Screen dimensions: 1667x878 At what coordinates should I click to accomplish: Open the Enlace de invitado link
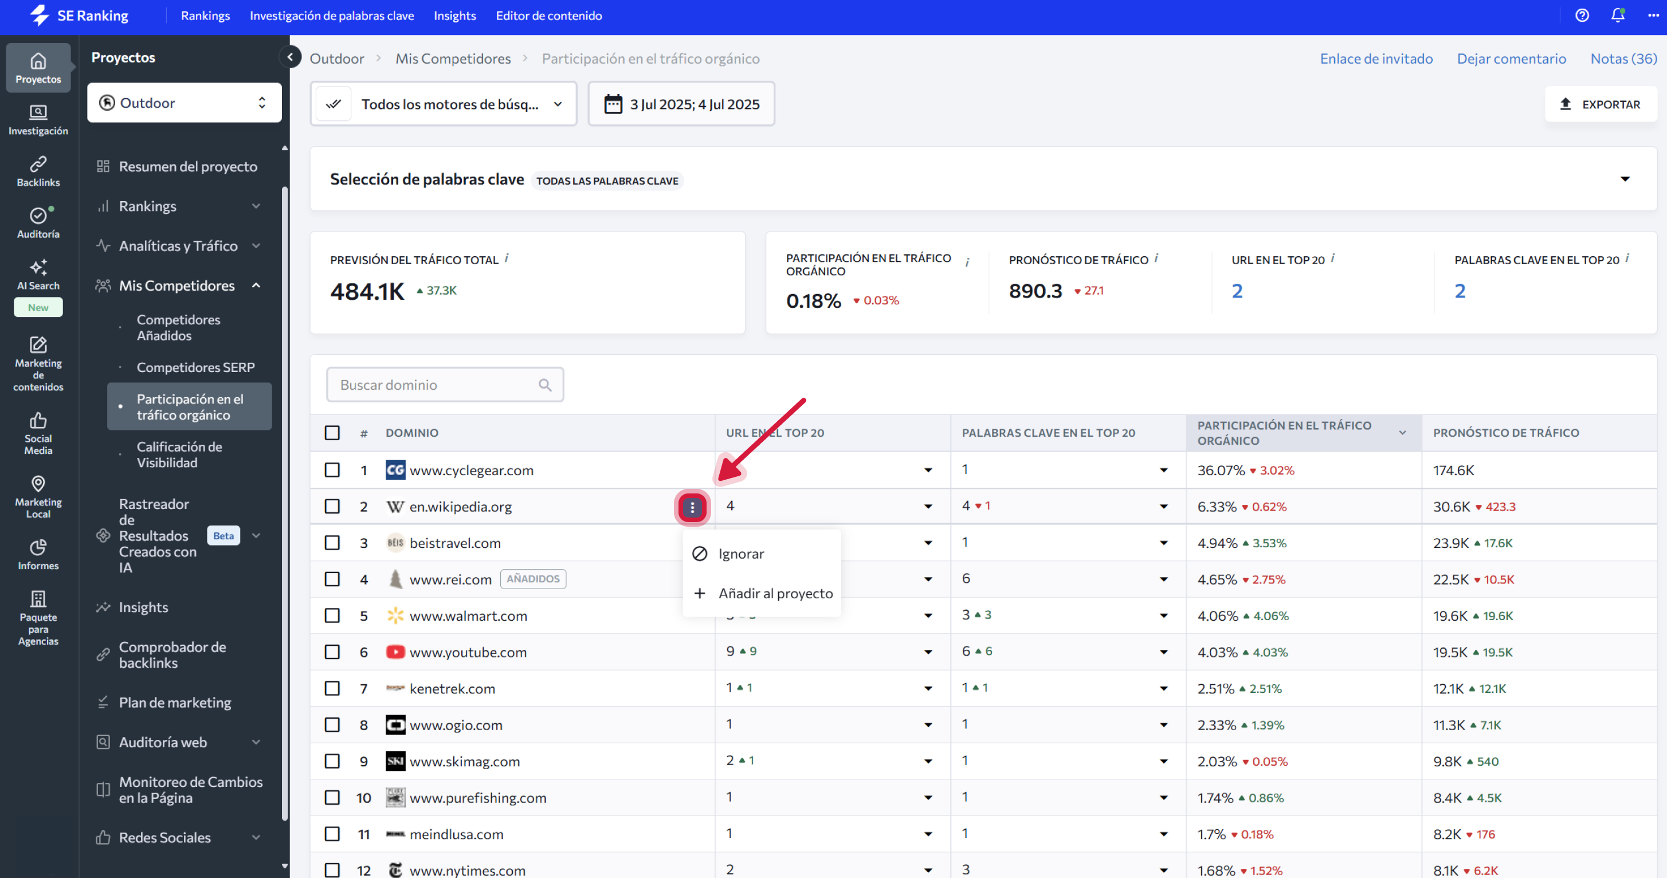pos(1376,58)
